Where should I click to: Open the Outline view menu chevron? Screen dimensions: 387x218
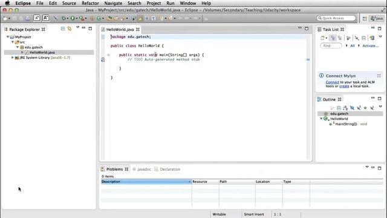pos(380,107)
